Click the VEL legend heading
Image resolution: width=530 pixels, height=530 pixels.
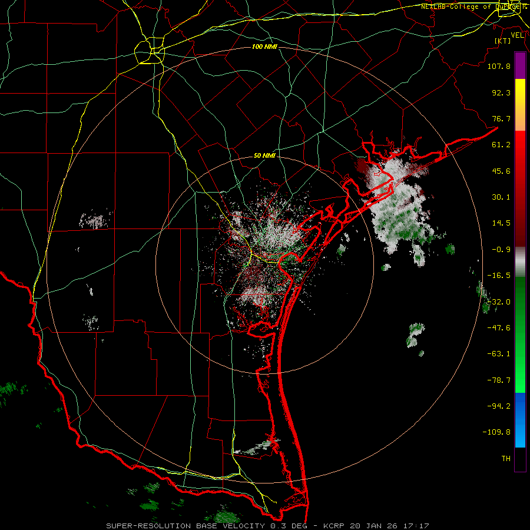click(517, 35)
